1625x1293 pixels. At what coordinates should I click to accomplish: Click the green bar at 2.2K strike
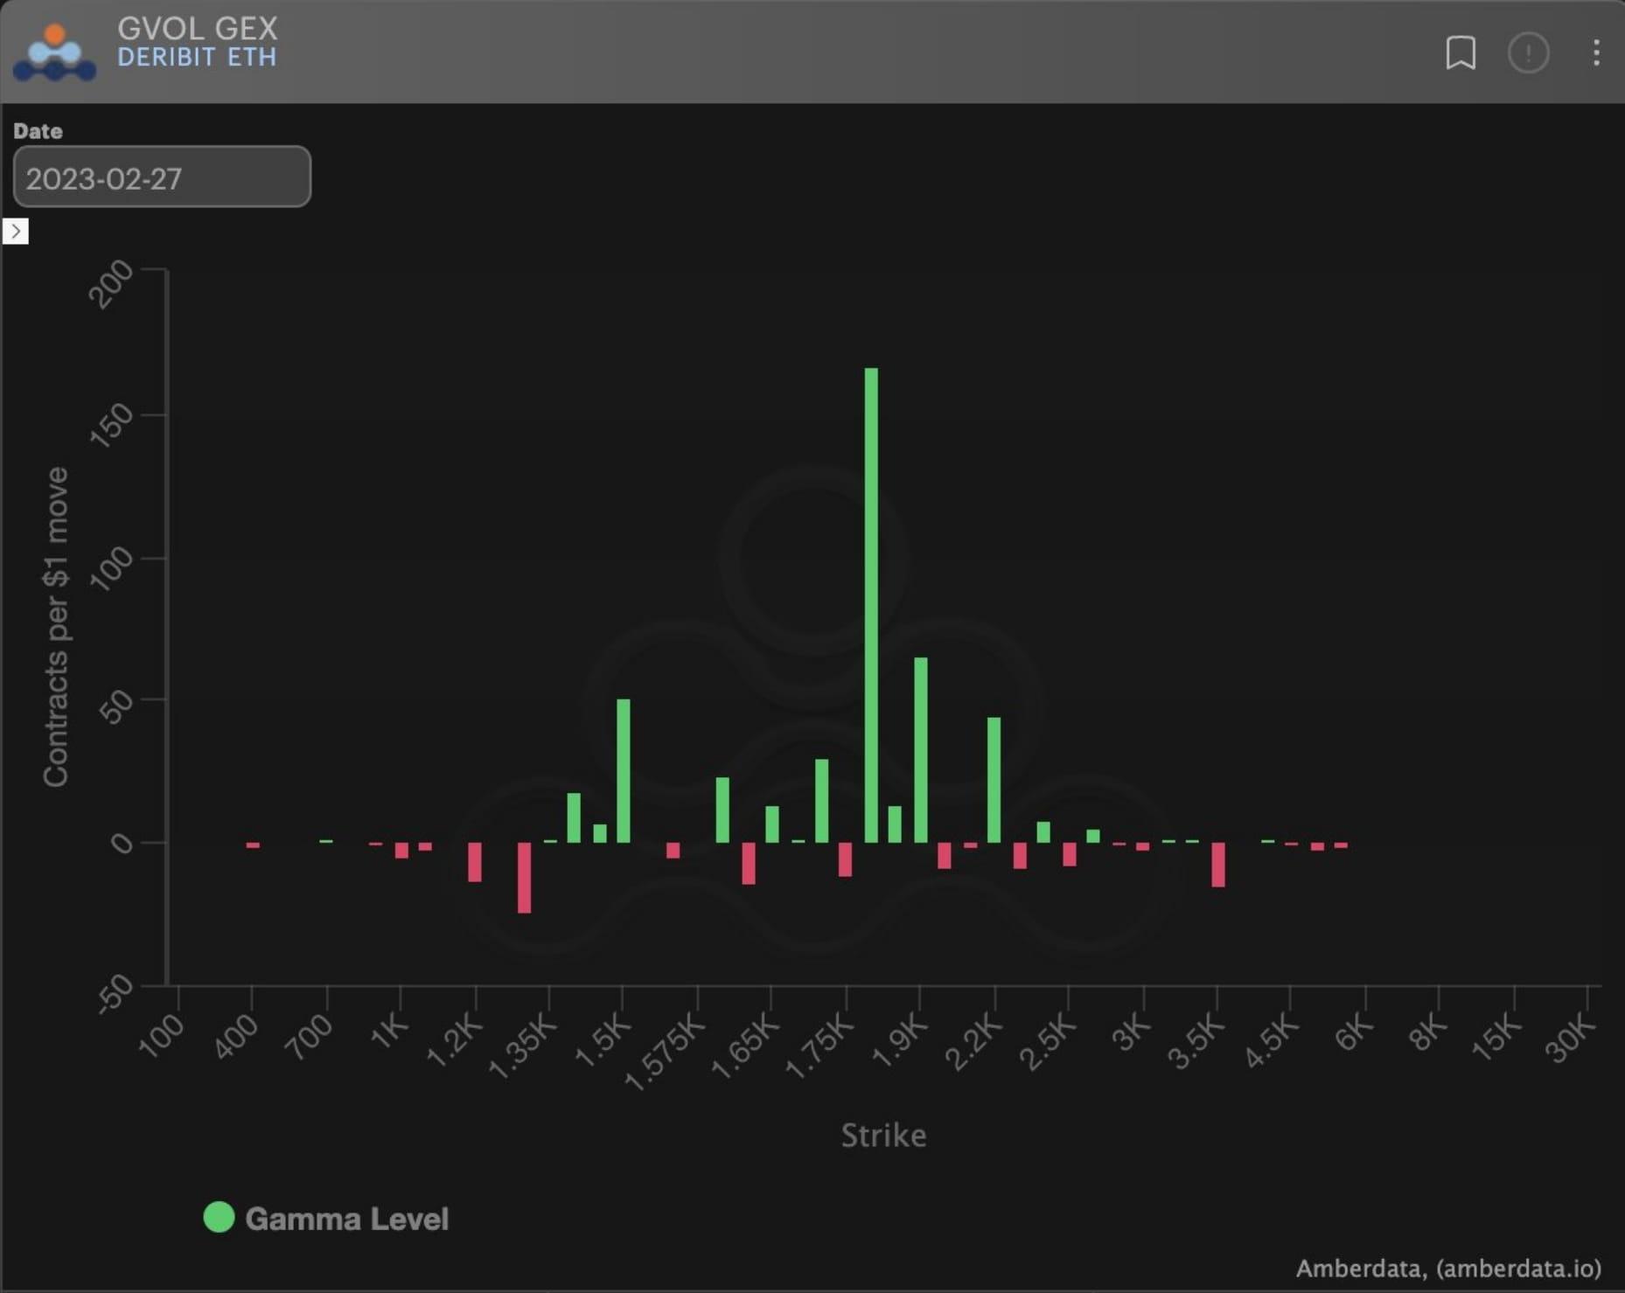pos(994,780)
